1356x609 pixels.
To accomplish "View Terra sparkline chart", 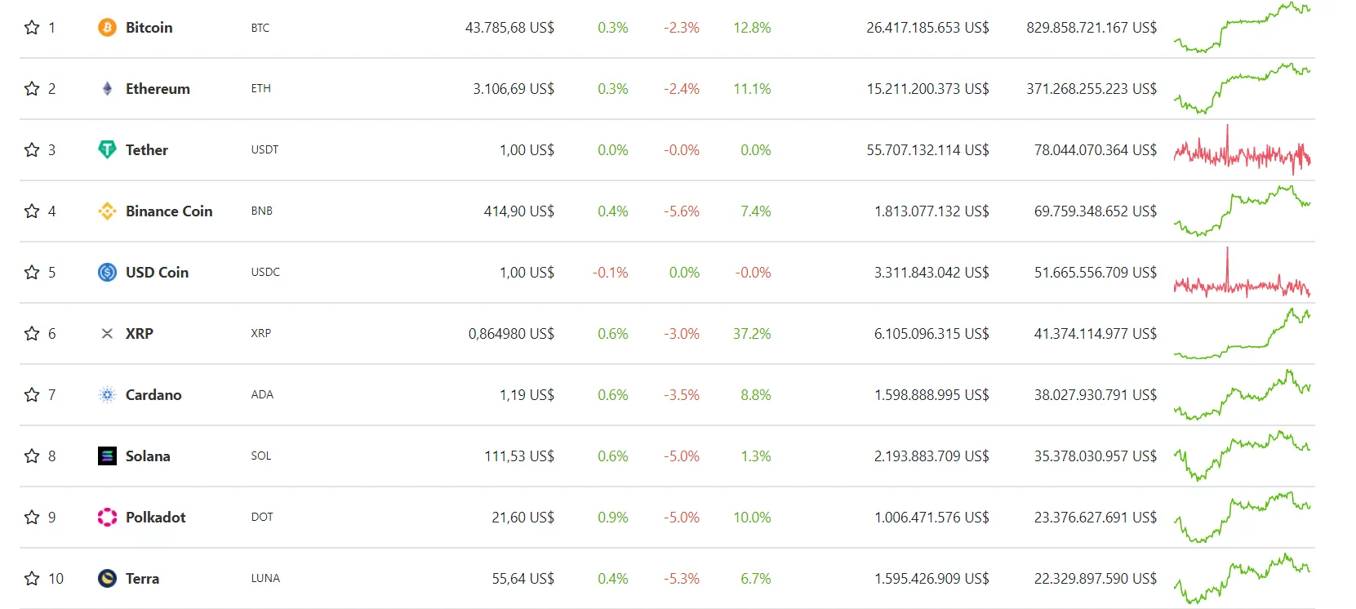I will [1243, 579].
